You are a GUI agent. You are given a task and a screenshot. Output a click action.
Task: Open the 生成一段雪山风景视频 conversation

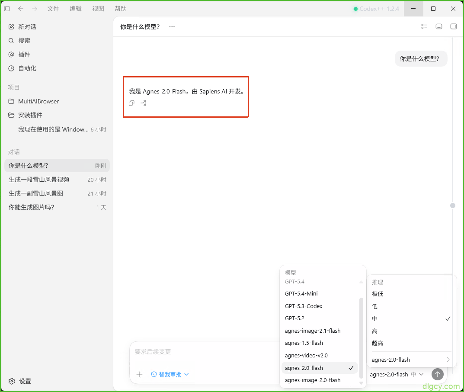pyautogui.click(x=57, y=180)
